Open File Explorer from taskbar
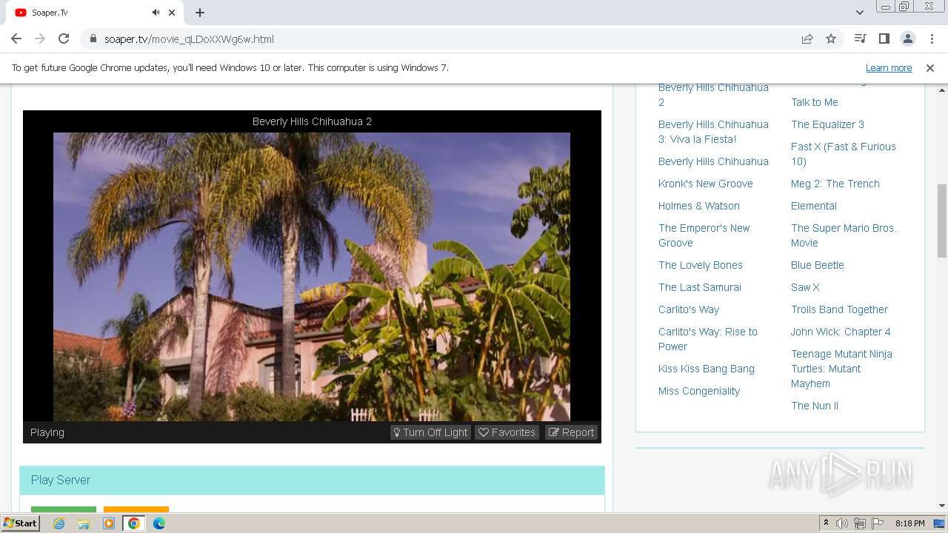The height and width of the screenshot is (533, 948). click(84, 523)
